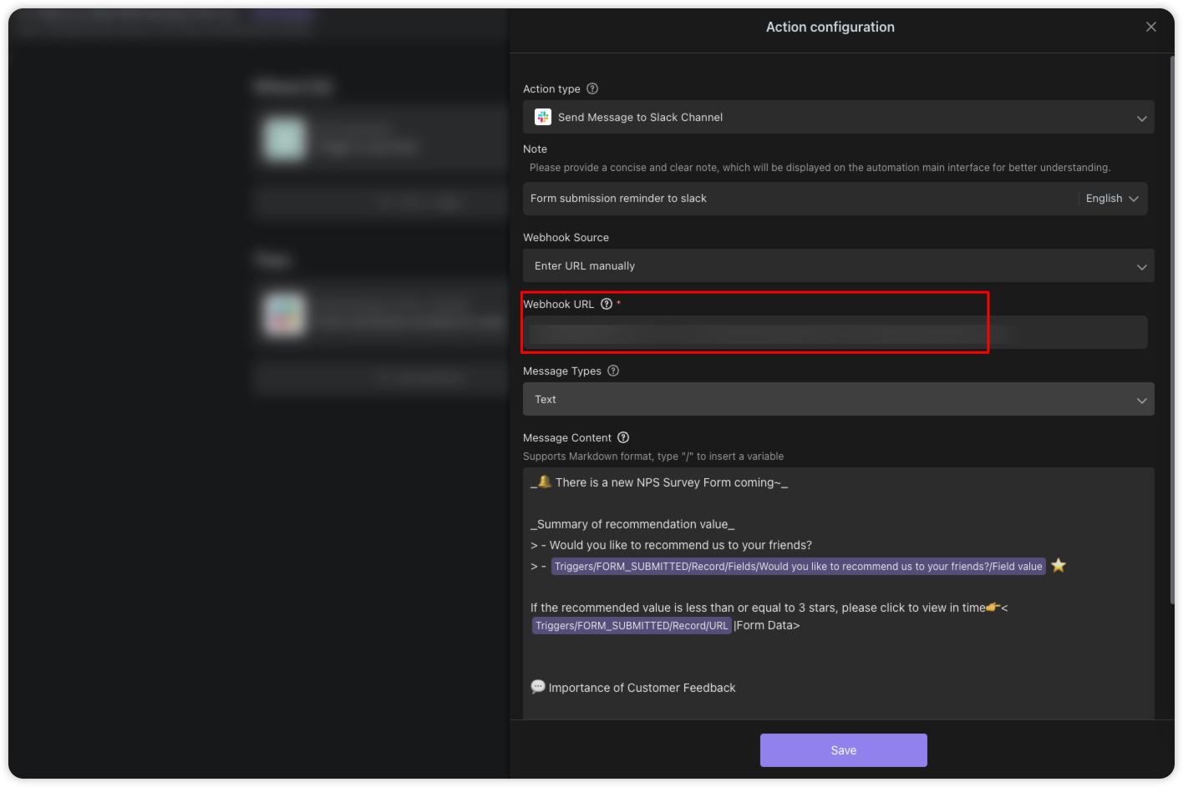Expand the Webhook Source dropdown

pos(839,265)
